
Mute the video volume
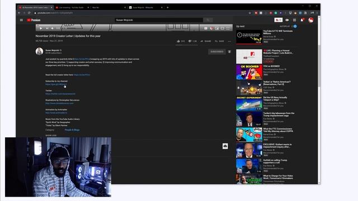click(53, 28)
